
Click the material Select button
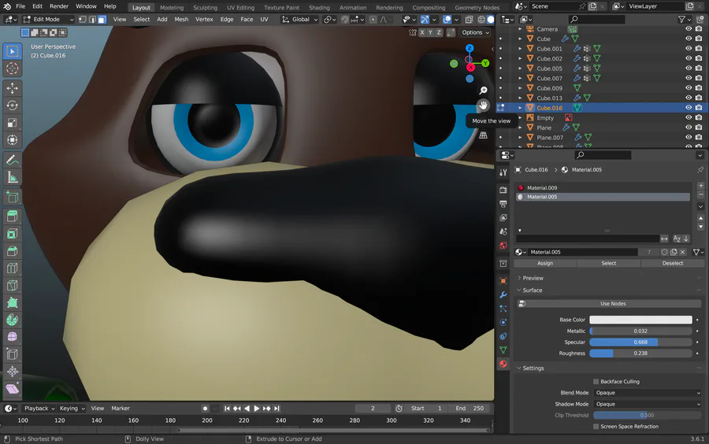coord(609,263)
